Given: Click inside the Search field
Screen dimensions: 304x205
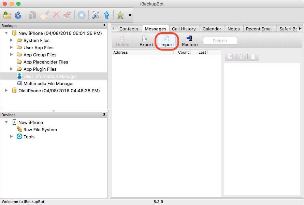Looking at the screenshot, I should [220, 41].
